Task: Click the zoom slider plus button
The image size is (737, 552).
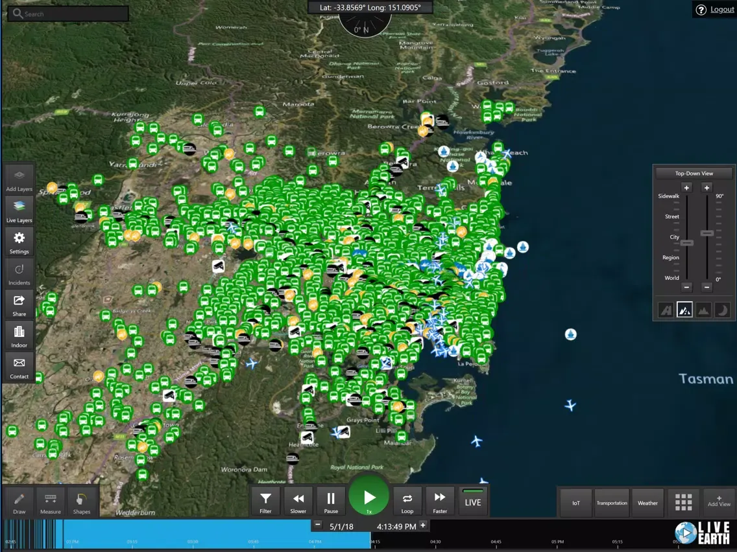Action: click(x=686, y=188)
